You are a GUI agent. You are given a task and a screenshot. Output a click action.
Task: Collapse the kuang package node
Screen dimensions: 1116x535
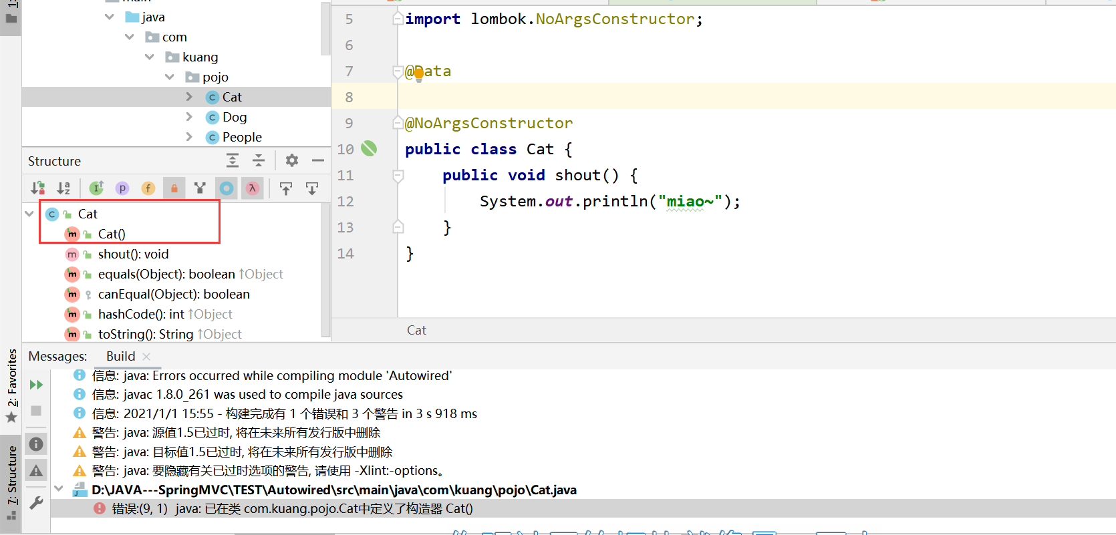pos(150,57)
